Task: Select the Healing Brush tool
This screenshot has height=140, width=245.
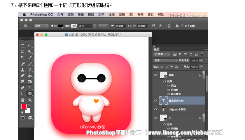Action: pos(23,64)
